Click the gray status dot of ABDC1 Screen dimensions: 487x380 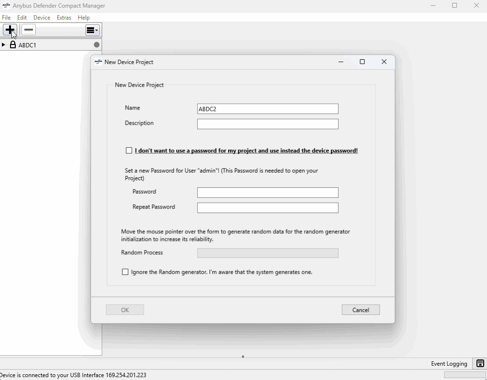pos(96,45)
